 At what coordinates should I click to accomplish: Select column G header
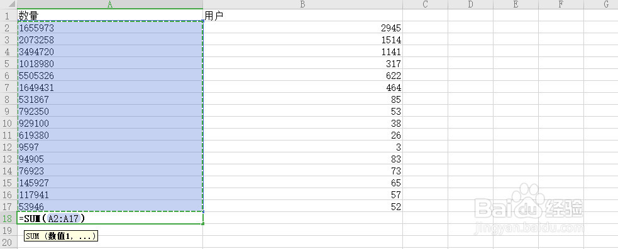pyautogui.click(x=601, y=4)
